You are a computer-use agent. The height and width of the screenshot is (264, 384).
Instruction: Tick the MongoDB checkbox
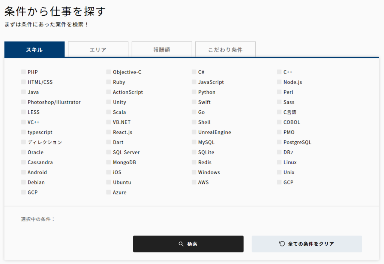click(108, 162)
